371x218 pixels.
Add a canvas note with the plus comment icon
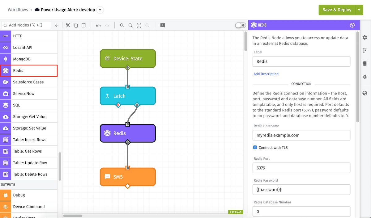(163, 25)
